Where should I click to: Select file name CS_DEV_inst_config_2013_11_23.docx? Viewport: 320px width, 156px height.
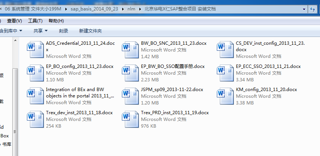tap(270, 46)
